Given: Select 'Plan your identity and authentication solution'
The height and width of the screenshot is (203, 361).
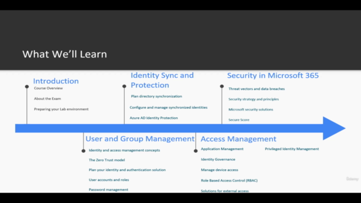Looking at the screenshot, I should pyautogui.click(x=127, y=170).
